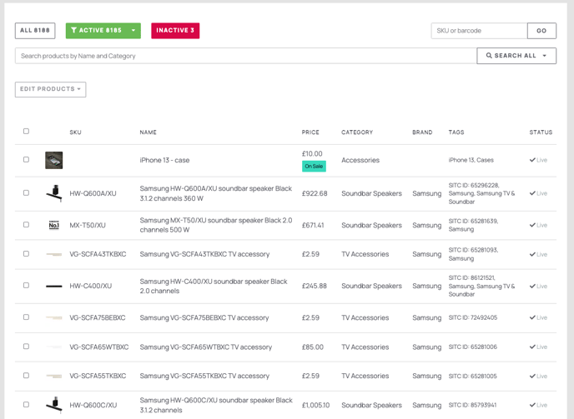This screenshot has height=419, width=574.
Task: Open the iPhone 13 - case product name
Action: (164, 160)
